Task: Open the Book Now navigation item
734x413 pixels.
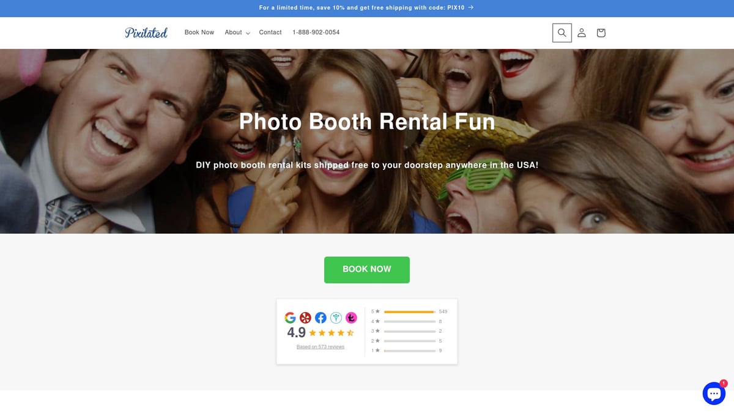Action: click(199, 32)
